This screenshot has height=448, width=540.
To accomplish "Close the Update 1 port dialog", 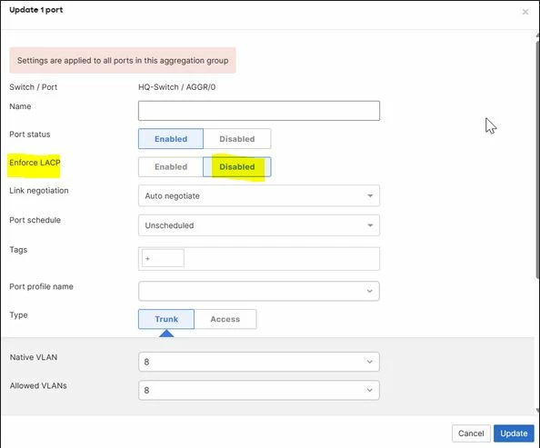I will click(525, 12).
